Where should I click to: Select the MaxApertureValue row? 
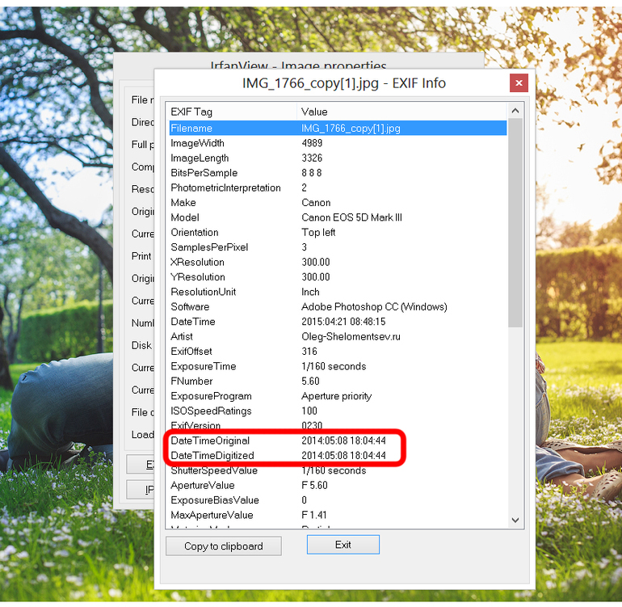click(338, 516)
